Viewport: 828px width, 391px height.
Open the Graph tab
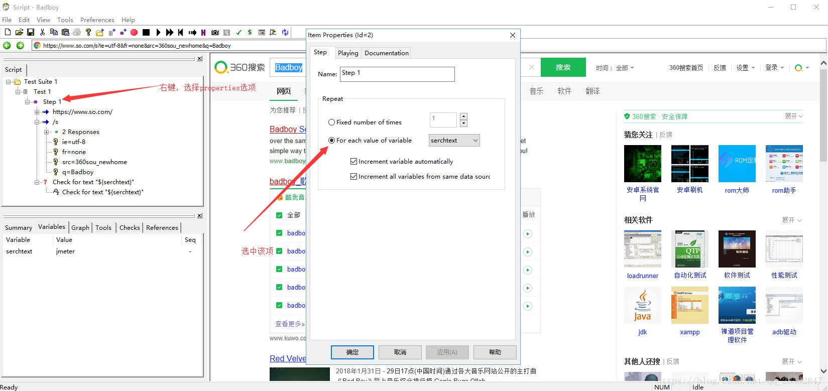(x=80, y=228)
